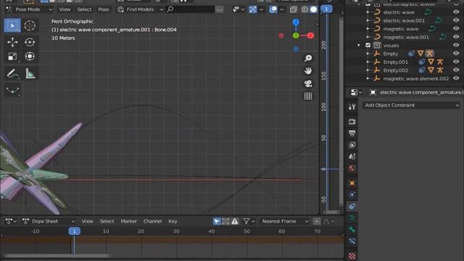Click the pan hand icon in viewport

[308, 71]
